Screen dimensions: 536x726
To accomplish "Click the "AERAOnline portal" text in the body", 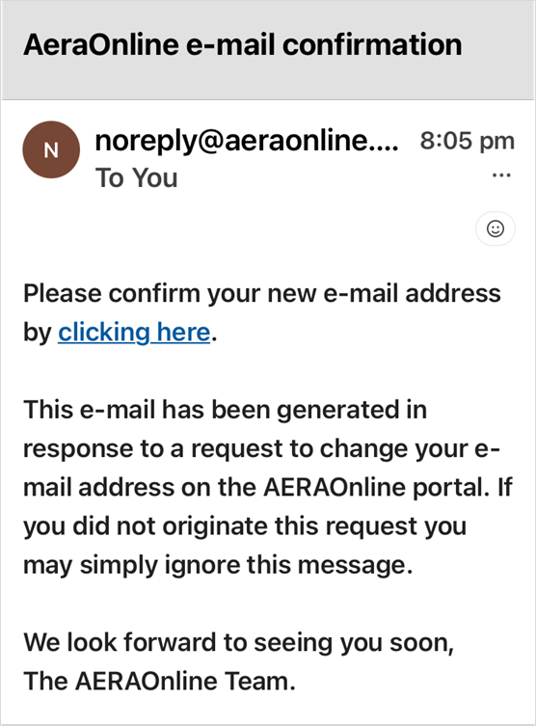I will point(373,487).
